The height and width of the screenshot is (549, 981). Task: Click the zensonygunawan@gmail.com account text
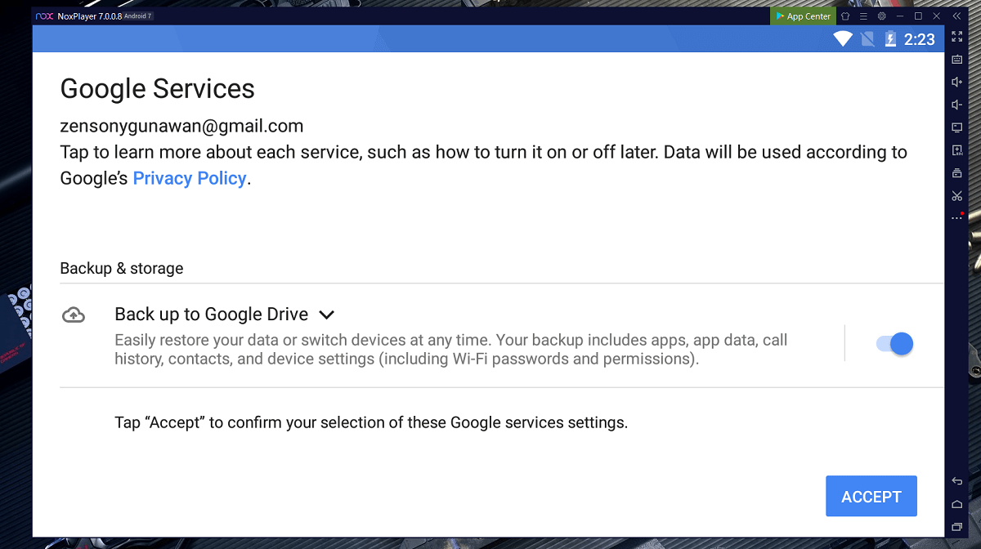(182, 127)
